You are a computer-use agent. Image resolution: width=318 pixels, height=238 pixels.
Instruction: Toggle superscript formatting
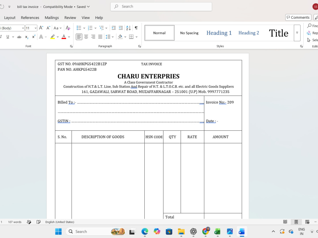click(x=34, y=37)
